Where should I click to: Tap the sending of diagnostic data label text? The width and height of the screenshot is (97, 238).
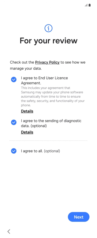51,123
